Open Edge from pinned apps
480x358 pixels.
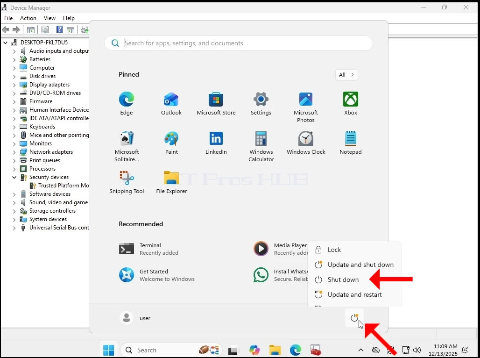127,104
